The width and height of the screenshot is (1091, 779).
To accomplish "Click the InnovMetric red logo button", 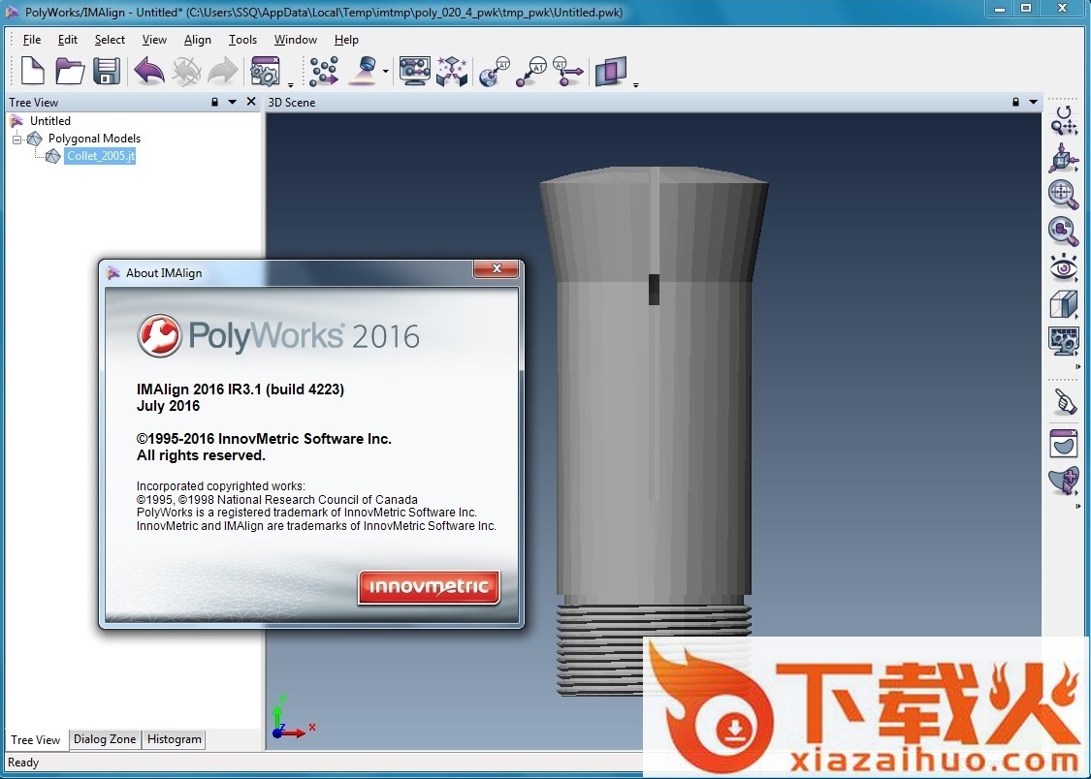I will pos(429,587).
